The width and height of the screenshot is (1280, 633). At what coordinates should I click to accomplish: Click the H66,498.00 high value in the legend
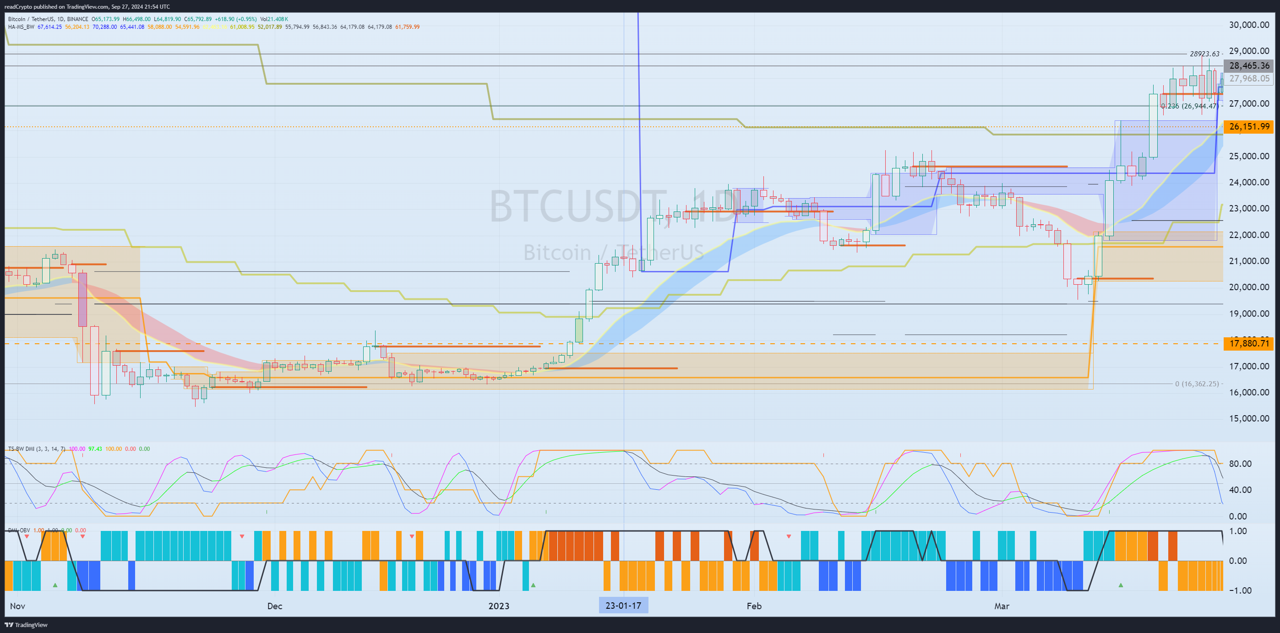(x=136, y=19)
